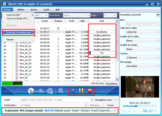Click the disc info toolbar icon
The height and width of the screenshot is (116, 162).
point(50,91)
